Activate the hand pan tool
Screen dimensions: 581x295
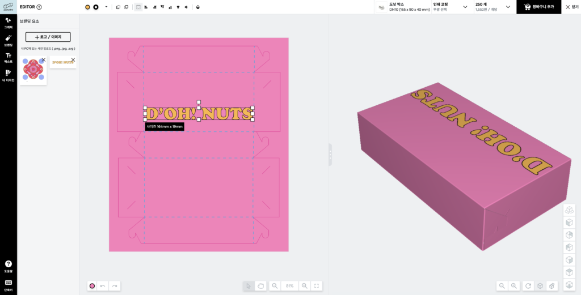(x=260, y=286)
